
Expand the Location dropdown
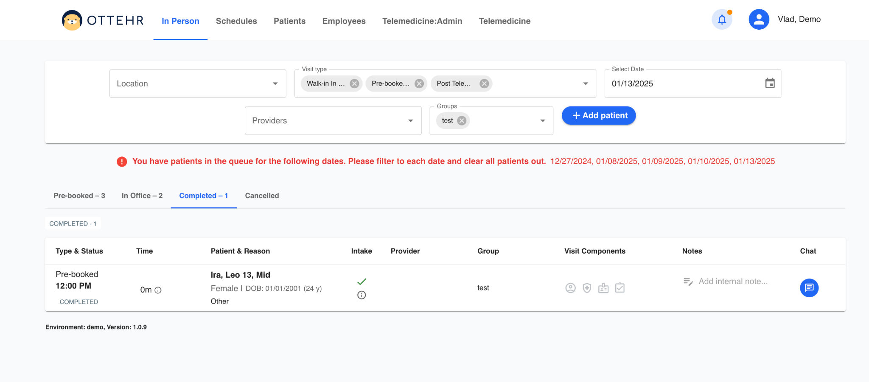tap(275, 84)
